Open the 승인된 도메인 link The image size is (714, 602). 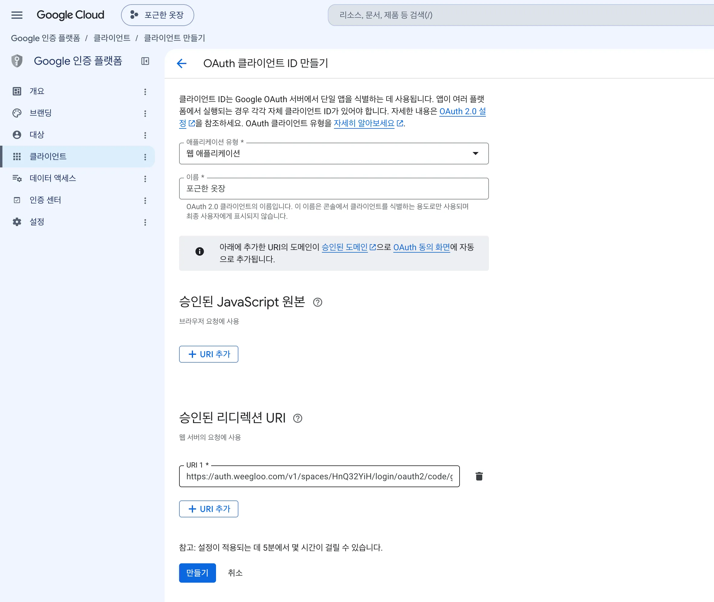[349, 248]
